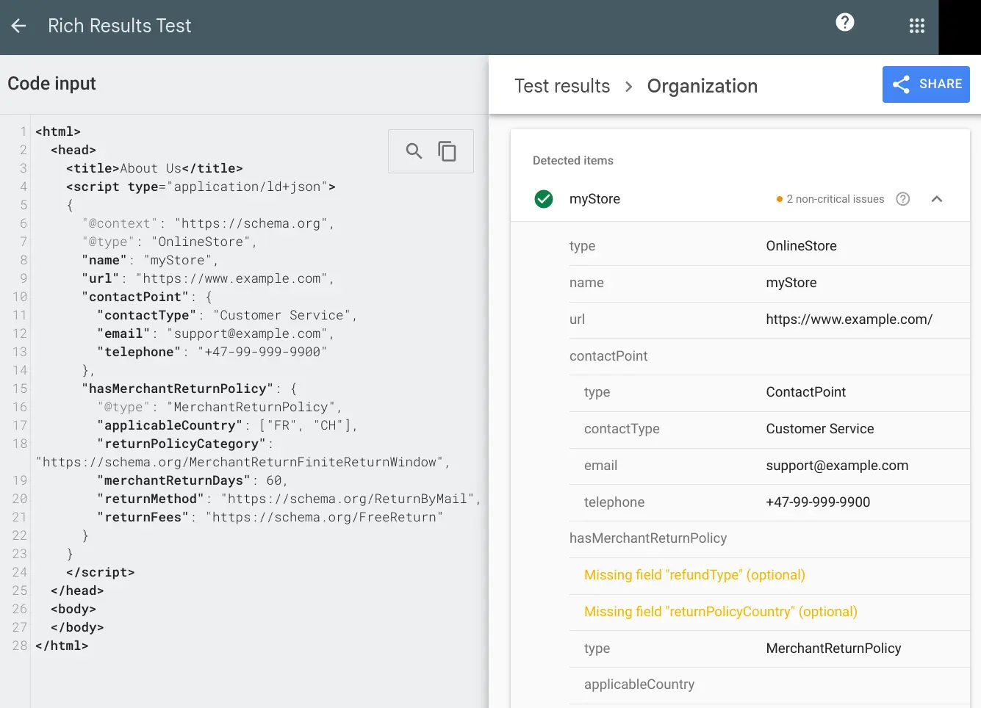Open the Google apps grid icon
This screenshot has height=708, width=981.
coord(916,26)
